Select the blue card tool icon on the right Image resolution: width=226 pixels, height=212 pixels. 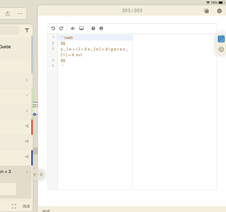221,39
